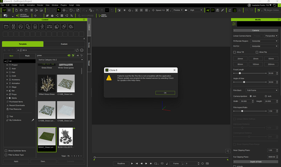
Task: Choose the Scale Object tool
Action: (x=78, y=10)
